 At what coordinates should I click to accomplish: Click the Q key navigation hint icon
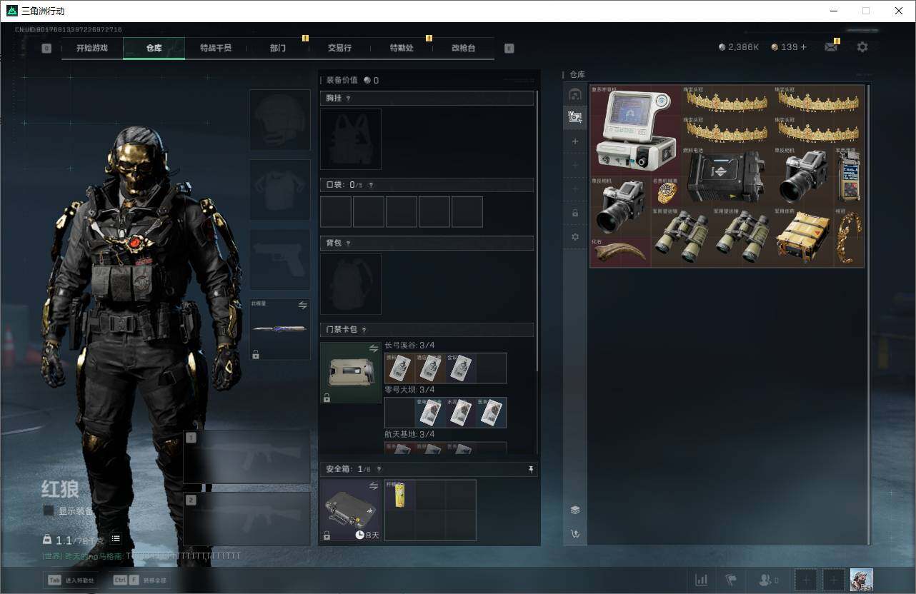tap(46, 49)
